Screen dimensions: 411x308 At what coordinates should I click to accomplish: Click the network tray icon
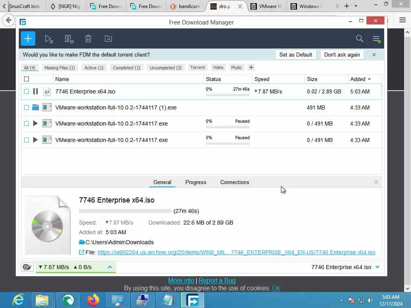coord(361,300)
